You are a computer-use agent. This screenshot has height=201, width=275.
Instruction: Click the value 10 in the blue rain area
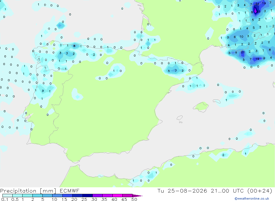tap(241, 36)
